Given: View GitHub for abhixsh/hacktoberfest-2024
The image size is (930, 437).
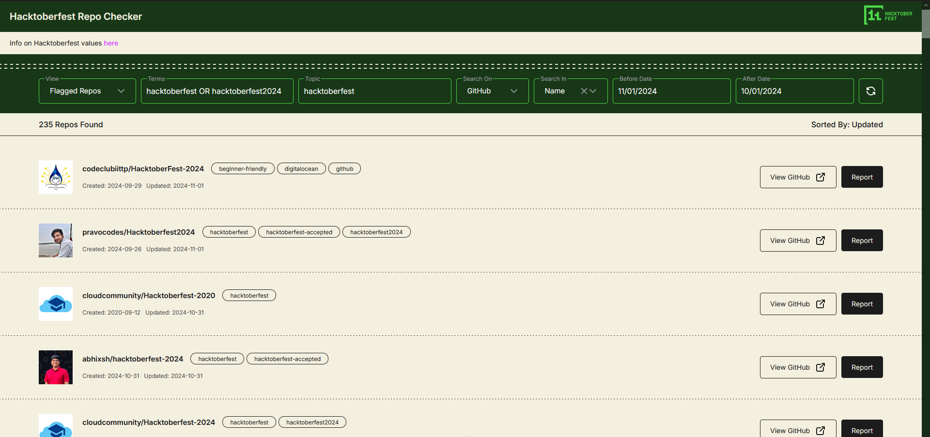Looking at the screenshot, I should tap(798, 367).
